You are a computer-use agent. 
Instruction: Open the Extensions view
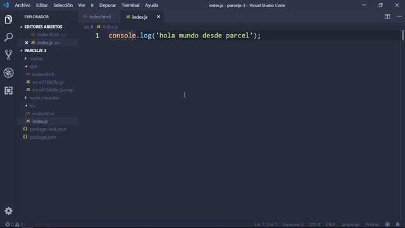8,91
